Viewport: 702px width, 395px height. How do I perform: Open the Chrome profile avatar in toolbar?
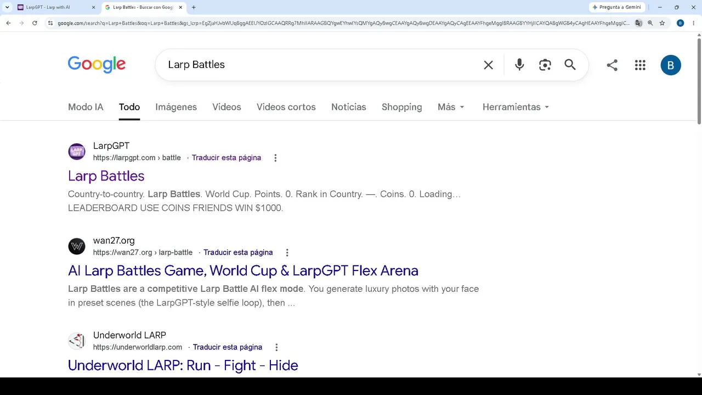coord(681,23)
